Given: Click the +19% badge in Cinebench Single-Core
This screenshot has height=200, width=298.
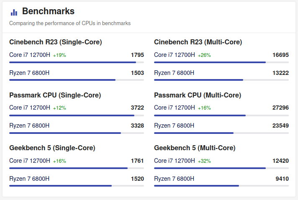Looking at the screenshot, I should [x=59, y=55].
